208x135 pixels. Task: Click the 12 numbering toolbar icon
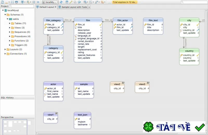pyautogui.click(x=34, y=2)
